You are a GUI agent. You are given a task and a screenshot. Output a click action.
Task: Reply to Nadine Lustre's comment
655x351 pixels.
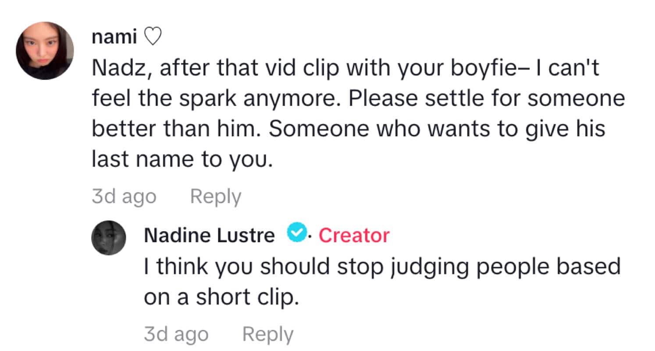(x=267, y=335)
